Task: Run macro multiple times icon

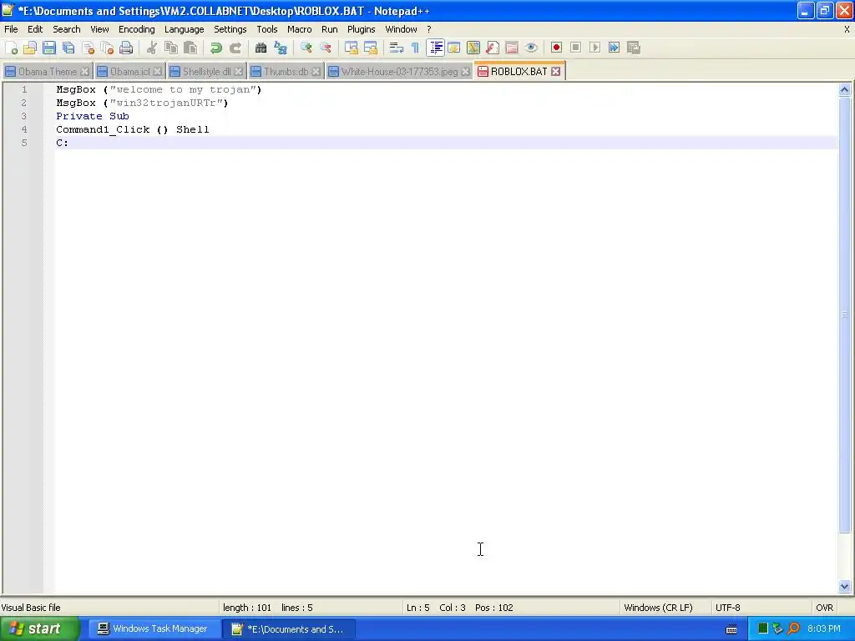Action: click(x=614, y=48)
